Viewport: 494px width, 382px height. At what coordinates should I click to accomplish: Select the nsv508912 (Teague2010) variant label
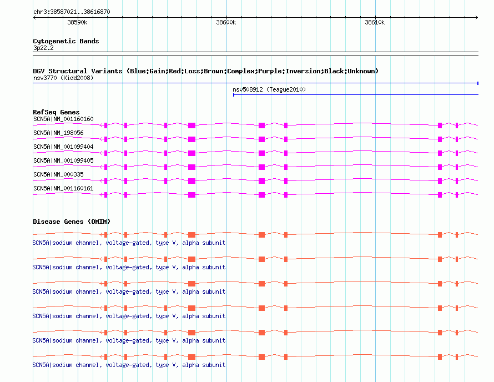[269, 89]
